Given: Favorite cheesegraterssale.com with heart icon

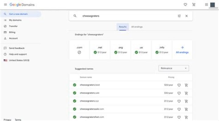Looking at the screenshot, I should (179, 109).
